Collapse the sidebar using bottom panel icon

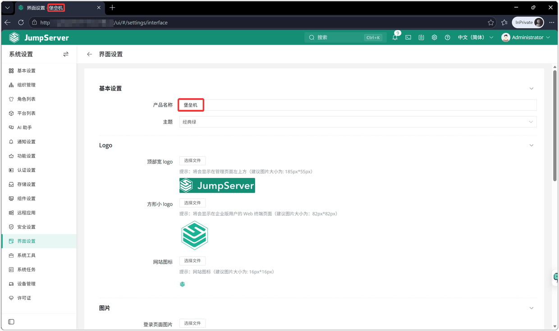click(11, 322)
